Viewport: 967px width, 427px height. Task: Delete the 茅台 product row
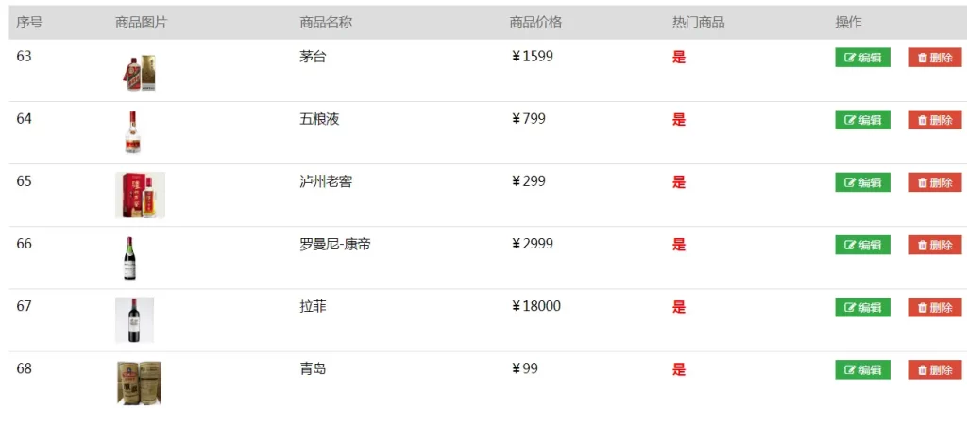tap(935, 58)
